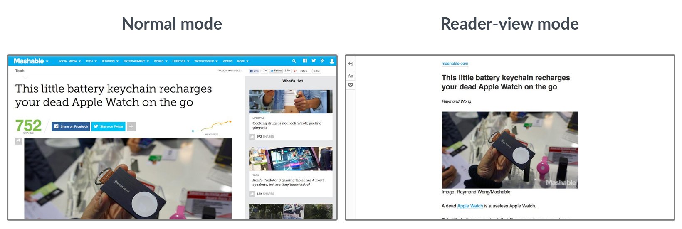This screenshot has height=229, width=682.
Task: Click the TECH category tag on Acer card
Action: point(255,175)
